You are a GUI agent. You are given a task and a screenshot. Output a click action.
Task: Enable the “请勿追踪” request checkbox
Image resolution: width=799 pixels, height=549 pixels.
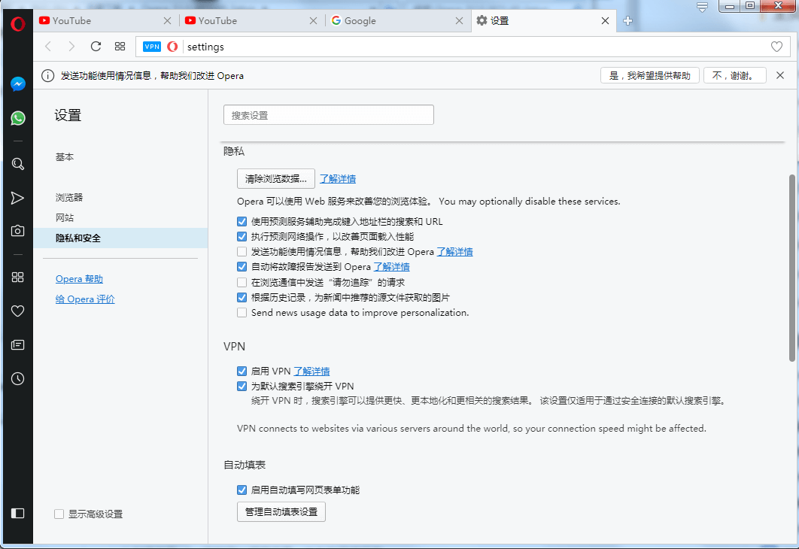coord(242,282)
